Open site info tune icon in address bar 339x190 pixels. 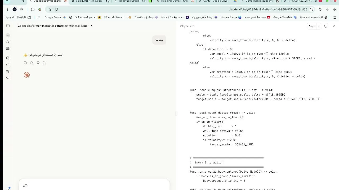[x=312, y=9]
